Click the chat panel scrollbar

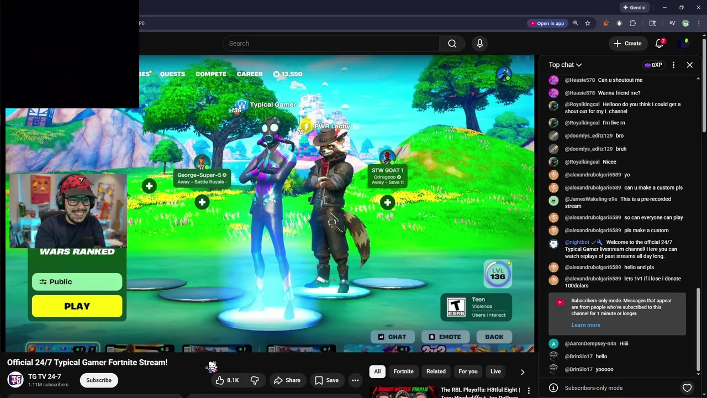(x=698, y=332)
